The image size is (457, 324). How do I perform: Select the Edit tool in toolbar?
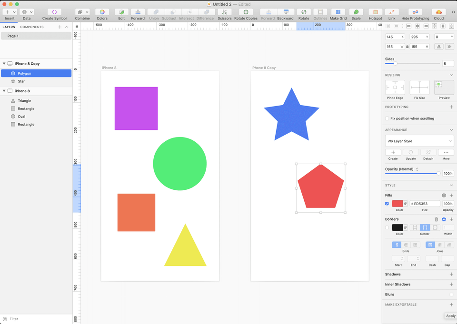[121, 12]
